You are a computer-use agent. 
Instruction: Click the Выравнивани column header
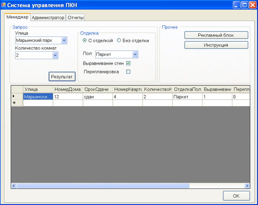pos(217,89)
